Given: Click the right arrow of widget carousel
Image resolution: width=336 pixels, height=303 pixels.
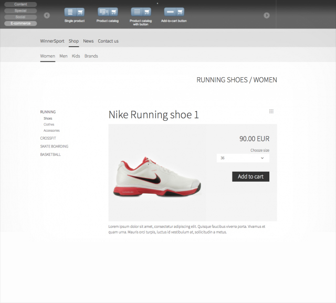Looking at the screenshot, I should pos(267,15).
